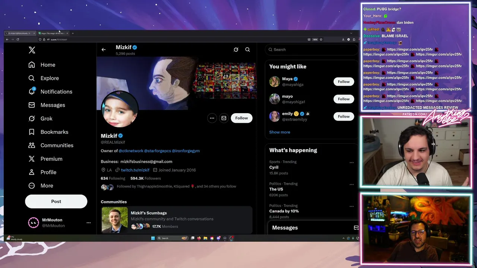Image resolution: width=477 pixels, height=268 pixels.
Task: Open more options for Canada trend
Action: coord(351,206)
